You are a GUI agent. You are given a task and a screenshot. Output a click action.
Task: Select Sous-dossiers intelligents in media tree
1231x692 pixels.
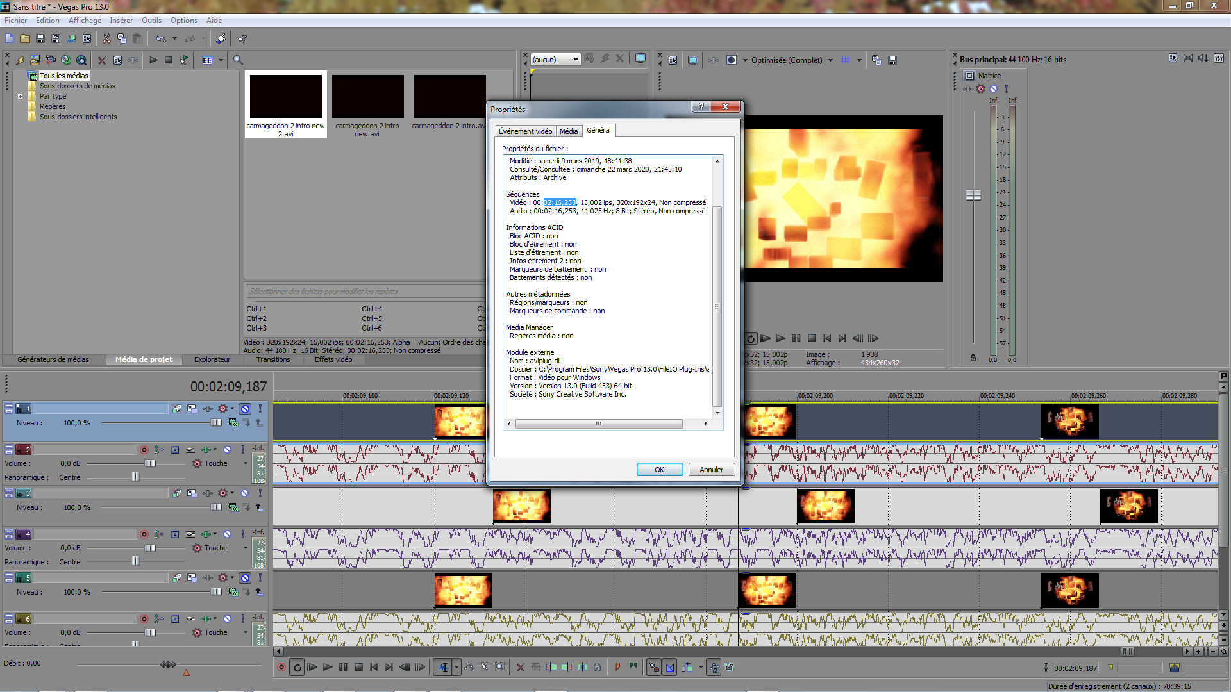point(78,117)
